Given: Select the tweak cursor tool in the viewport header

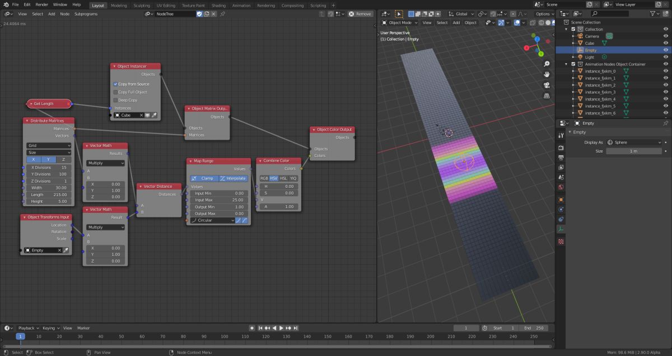Looking at the screenshot, I should pos(399,13).
